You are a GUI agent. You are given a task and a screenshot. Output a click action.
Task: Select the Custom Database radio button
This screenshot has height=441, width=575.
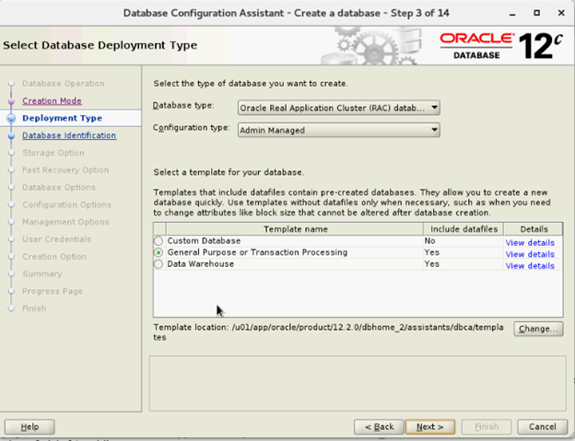(158, 241)
